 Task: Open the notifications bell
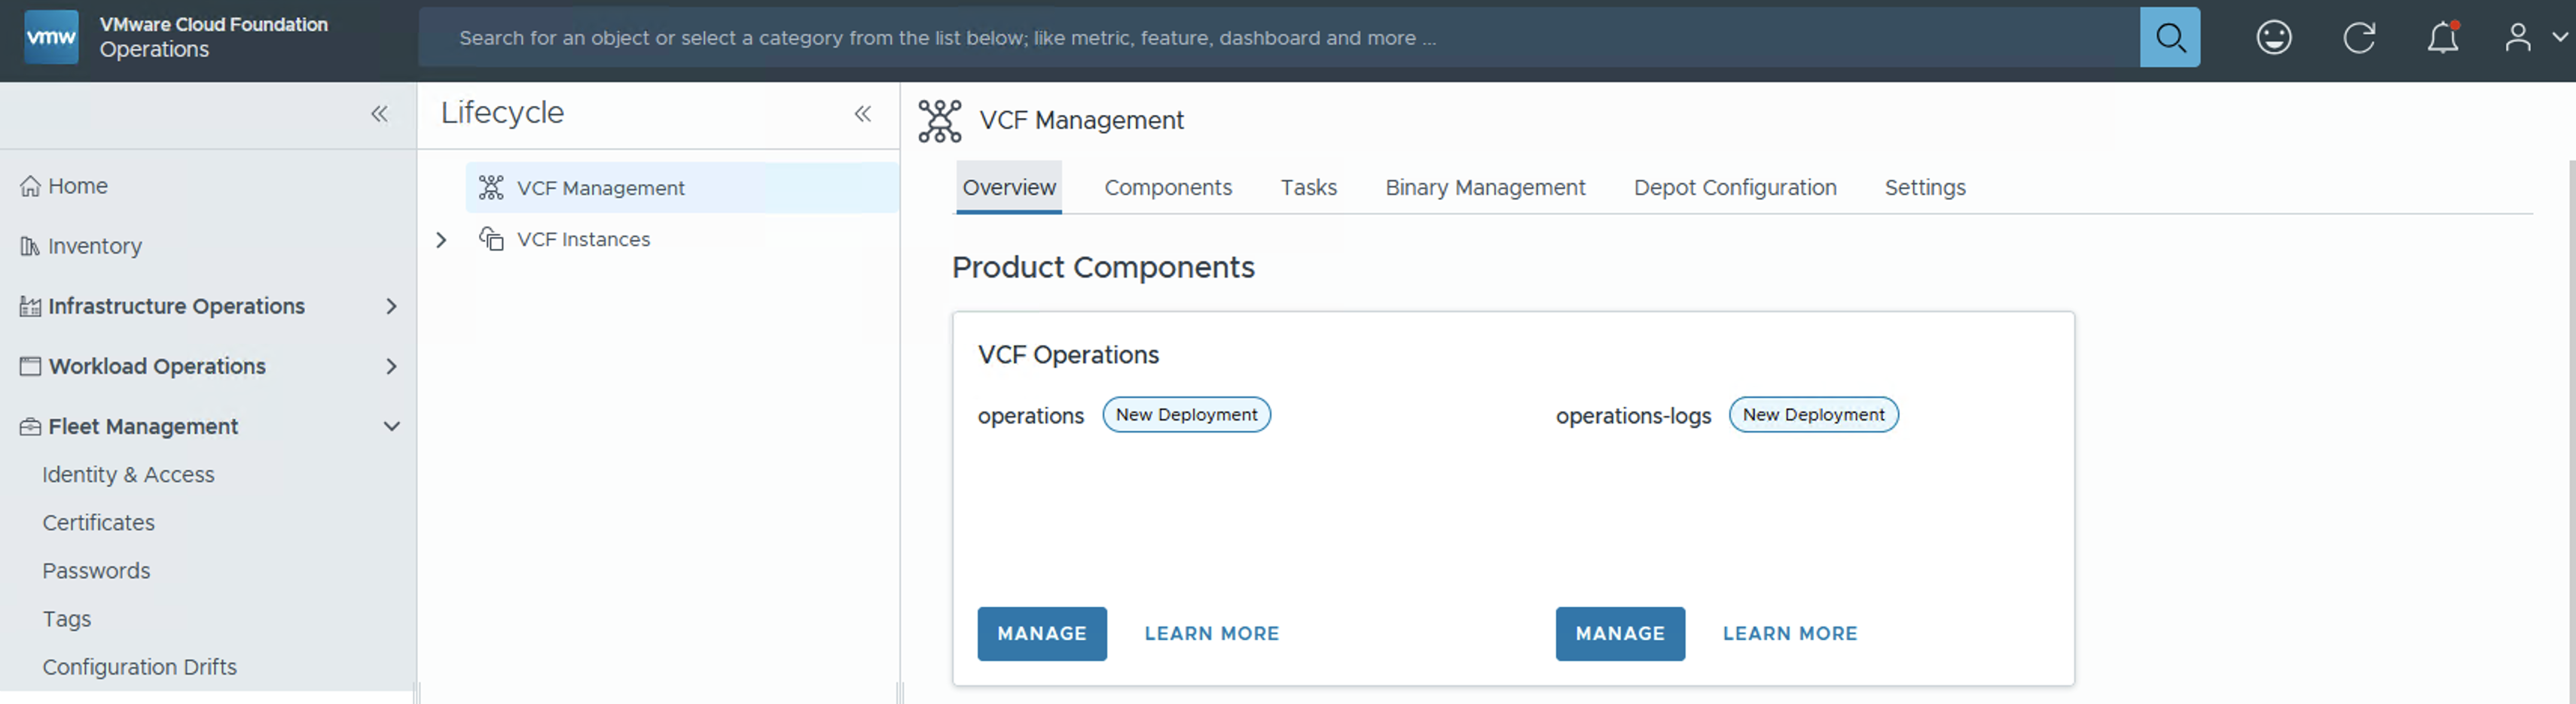click(2442, 38)
